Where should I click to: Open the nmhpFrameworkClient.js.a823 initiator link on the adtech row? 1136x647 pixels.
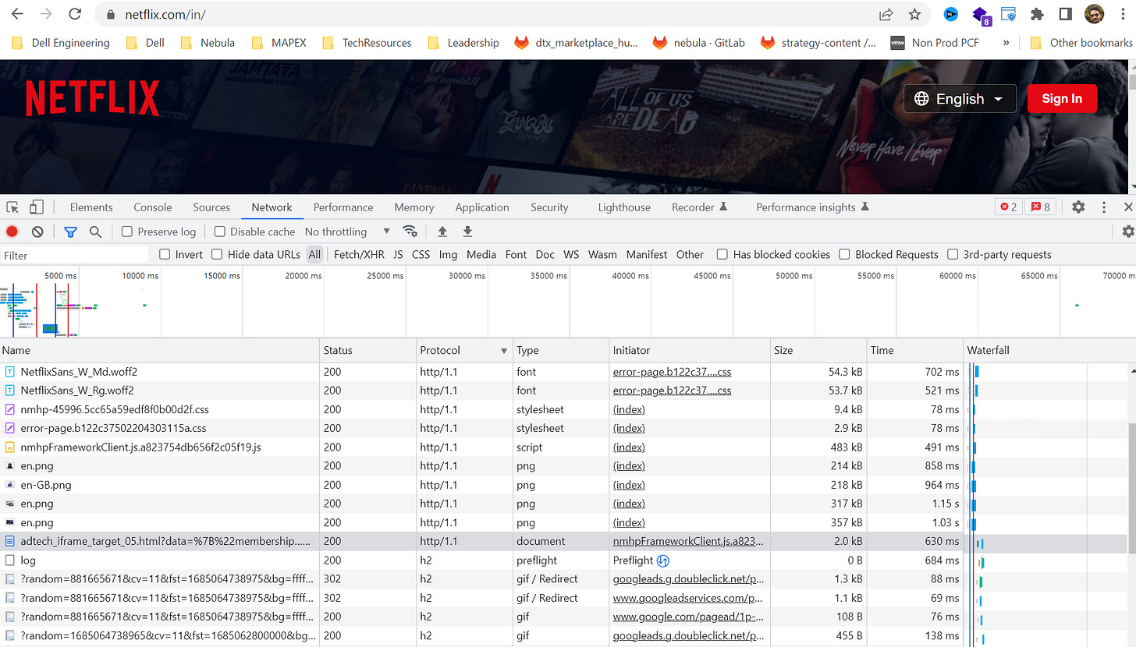[x=688, y=541]
